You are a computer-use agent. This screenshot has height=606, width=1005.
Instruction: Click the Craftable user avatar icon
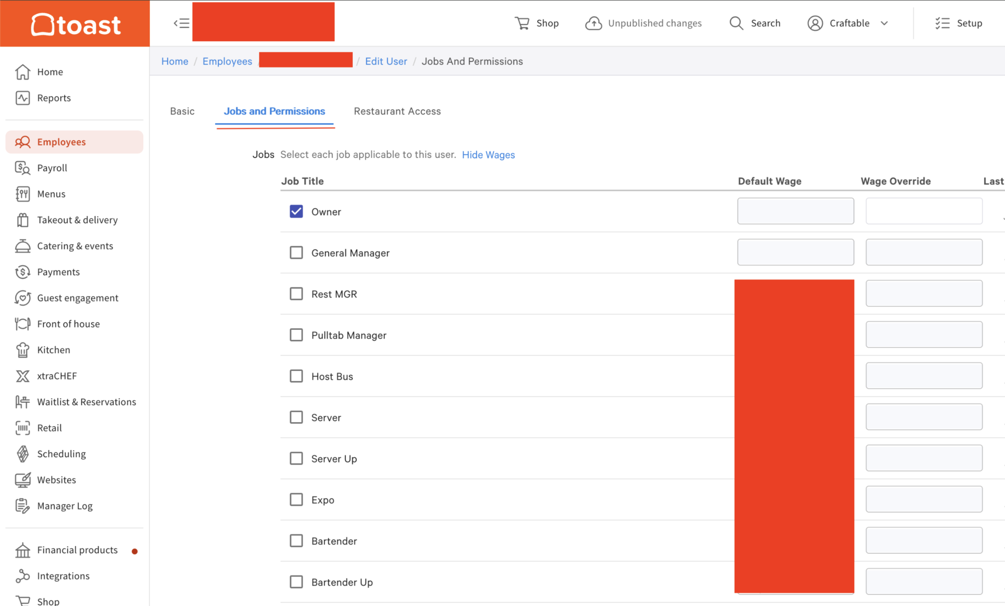(815, 23)
